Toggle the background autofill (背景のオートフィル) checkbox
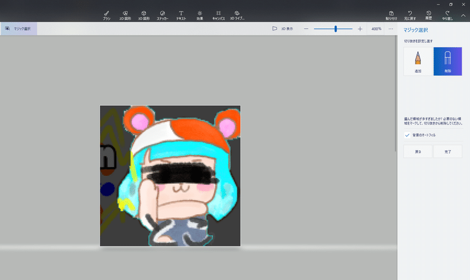This screenshot has height=280, width=470. (407, 135)
